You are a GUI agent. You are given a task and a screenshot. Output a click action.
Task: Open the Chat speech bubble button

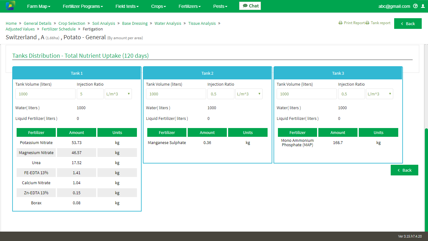[x=250, y=6]
